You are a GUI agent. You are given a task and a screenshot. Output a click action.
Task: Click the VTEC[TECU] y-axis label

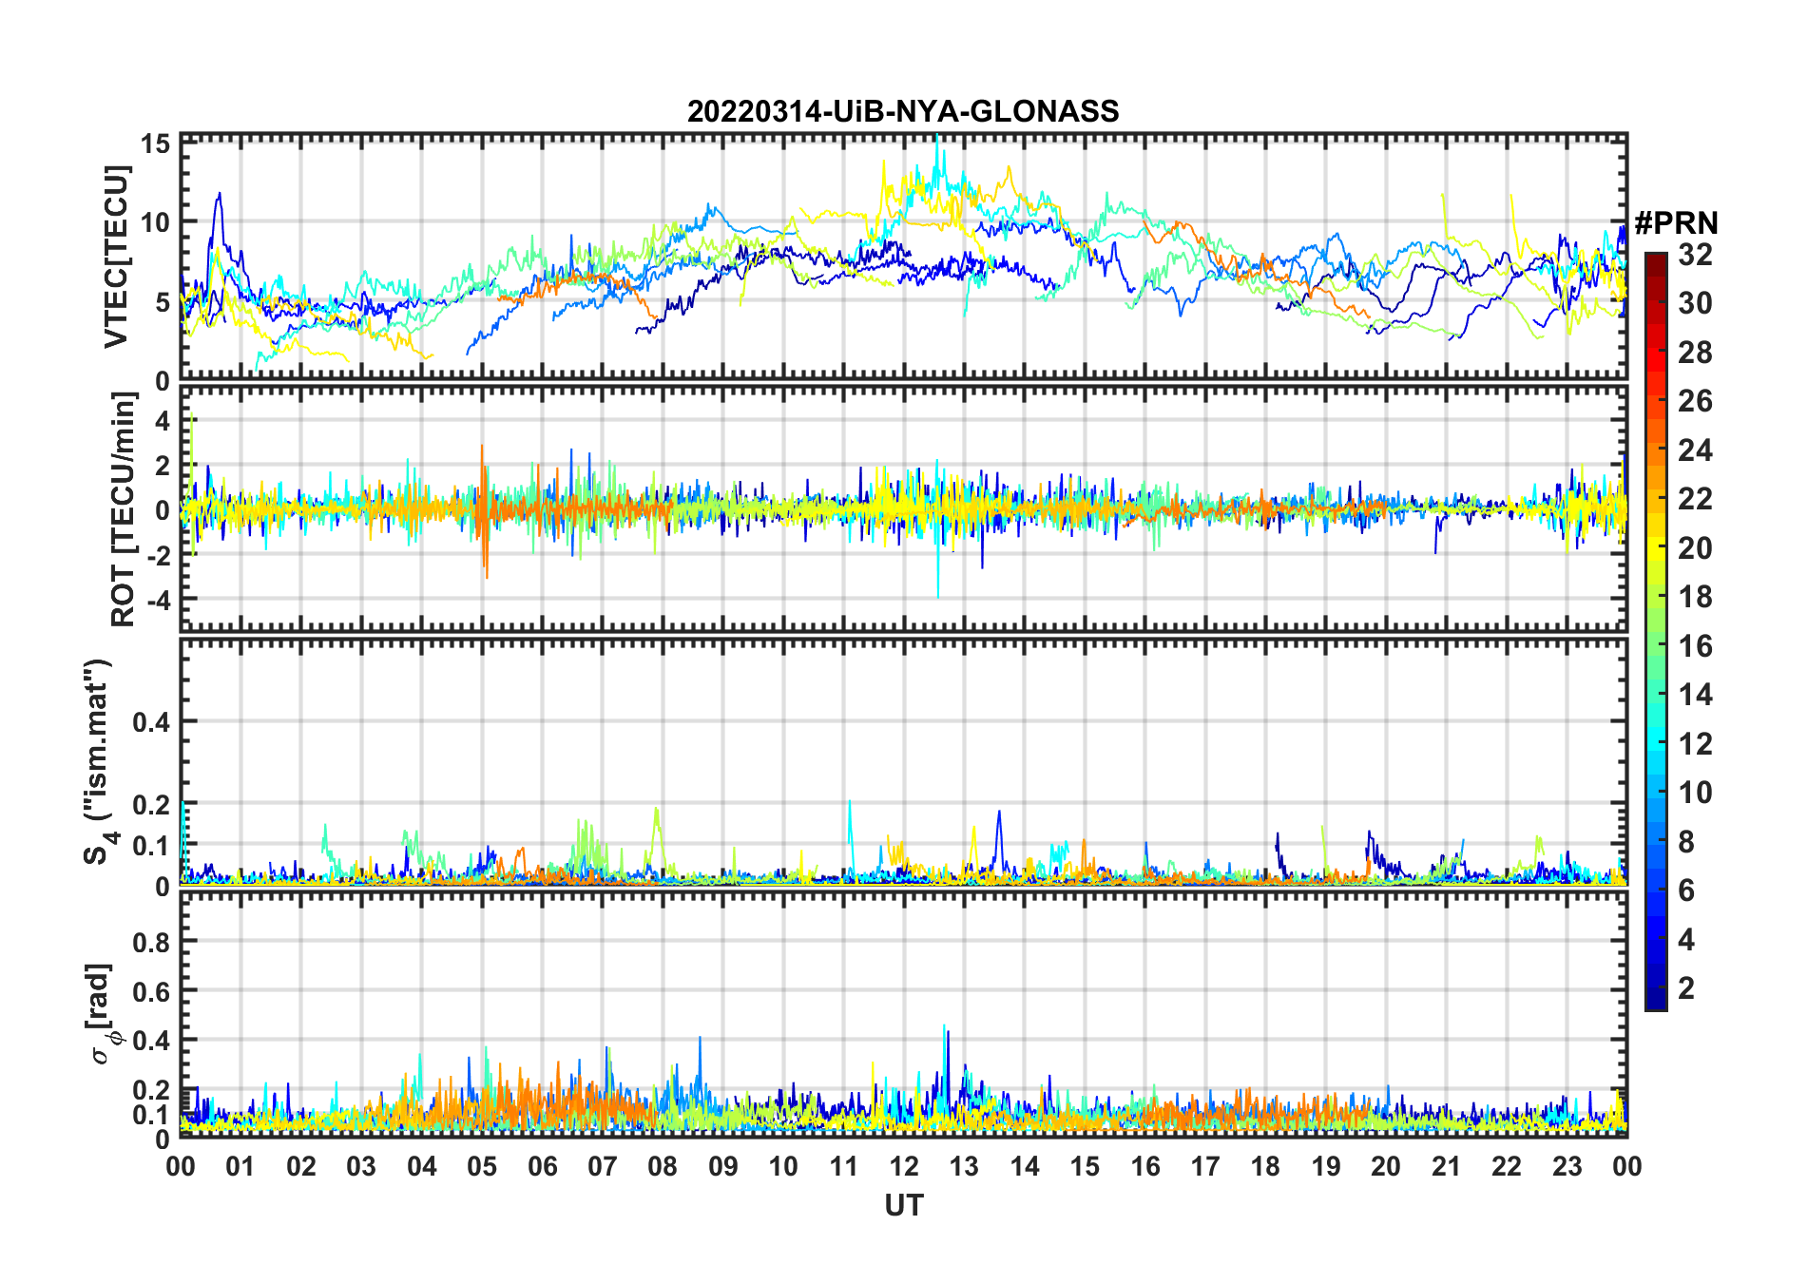(x=116, y=257)
